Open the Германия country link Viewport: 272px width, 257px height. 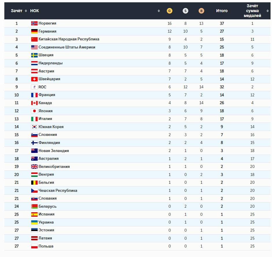pos(47,31)
